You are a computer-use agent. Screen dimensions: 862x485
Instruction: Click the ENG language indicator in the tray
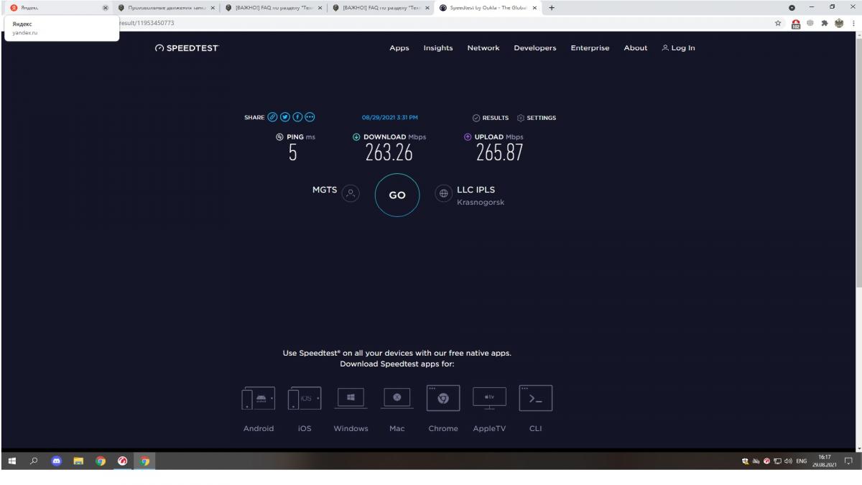point(801,461)
